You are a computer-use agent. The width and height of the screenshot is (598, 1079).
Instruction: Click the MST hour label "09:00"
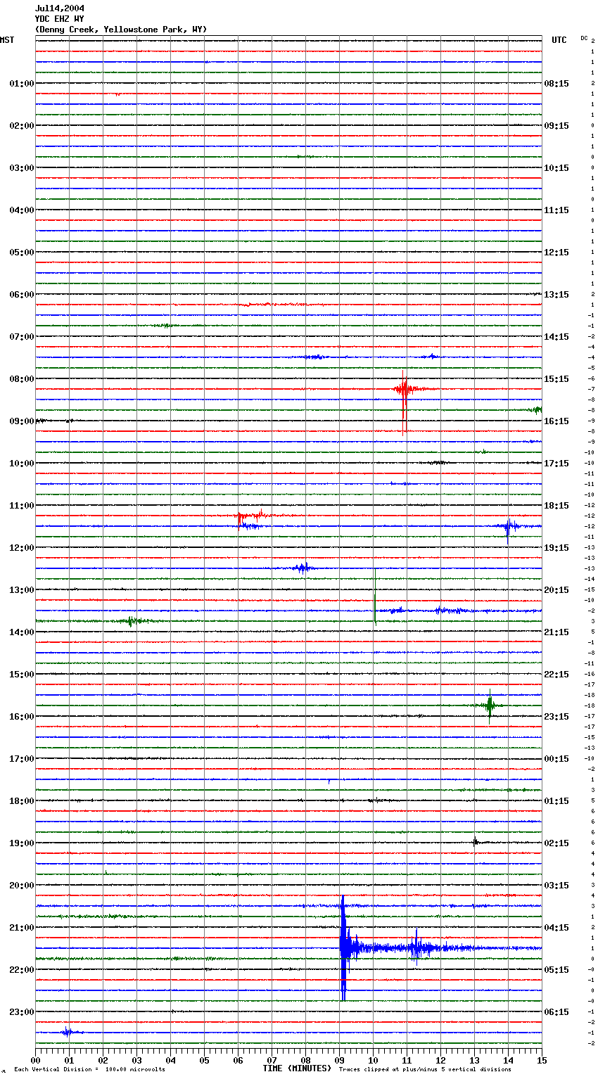22,421
